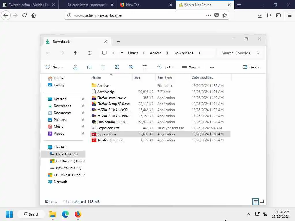Click the search magnifier in Explorer
This screenshot has width=295, height=221.
click(x=258, y=53)
